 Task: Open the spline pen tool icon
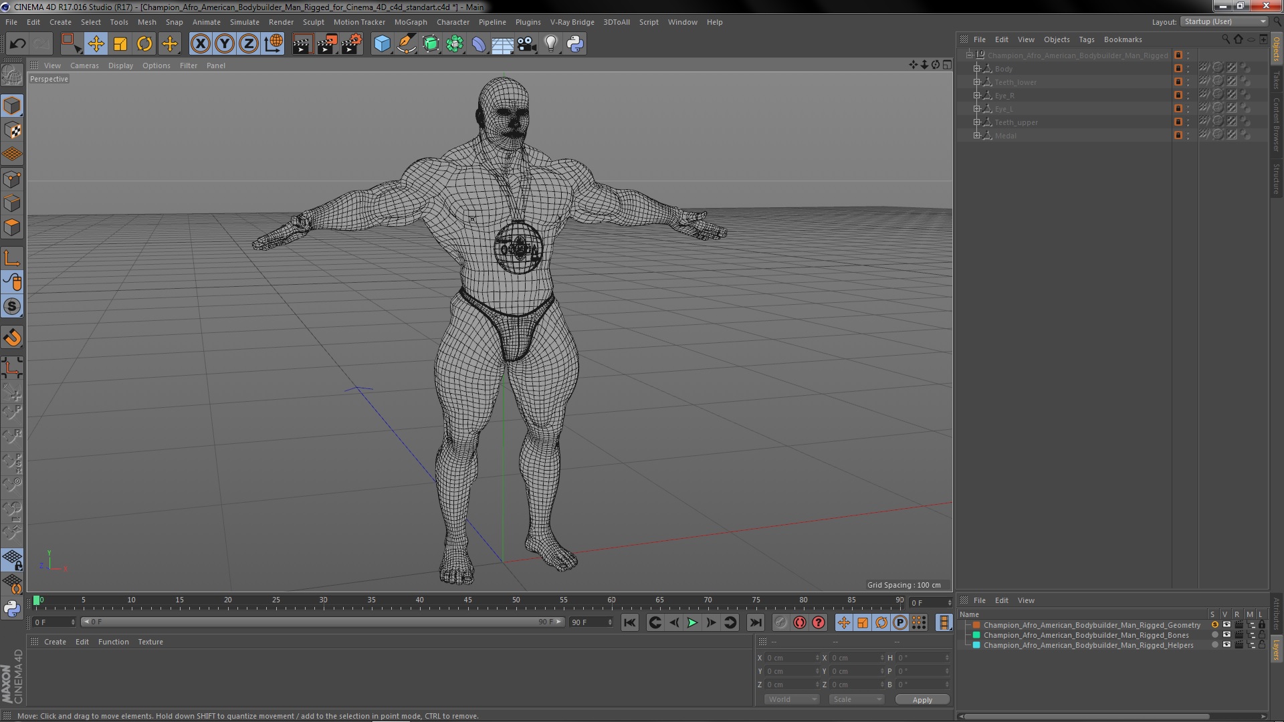click(406, 44)
